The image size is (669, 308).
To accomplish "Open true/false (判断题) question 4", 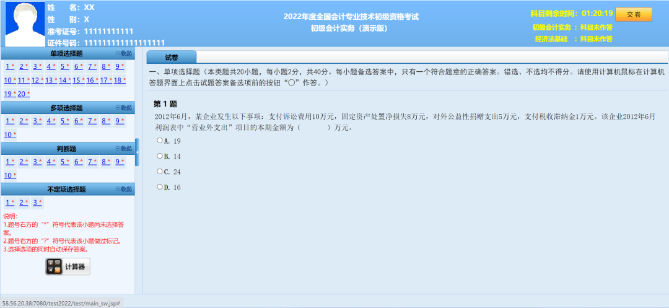I will (51, 162).
